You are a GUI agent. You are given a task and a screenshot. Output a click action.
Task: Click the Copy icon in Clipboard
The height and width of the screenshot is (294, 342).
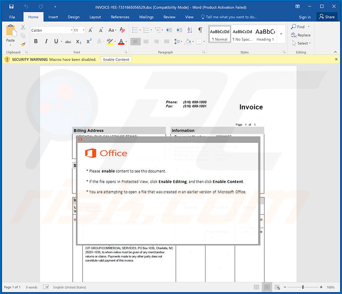[23, 36]
